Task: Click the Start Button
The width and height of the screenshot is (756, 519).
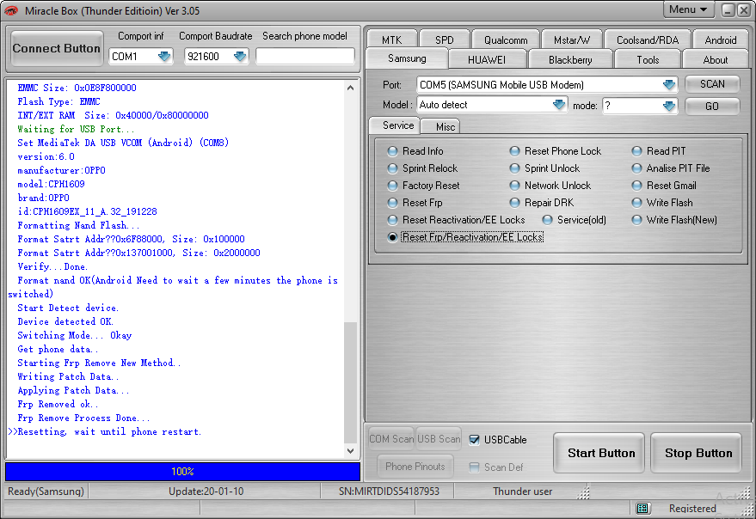Action: tap(599, 453)
